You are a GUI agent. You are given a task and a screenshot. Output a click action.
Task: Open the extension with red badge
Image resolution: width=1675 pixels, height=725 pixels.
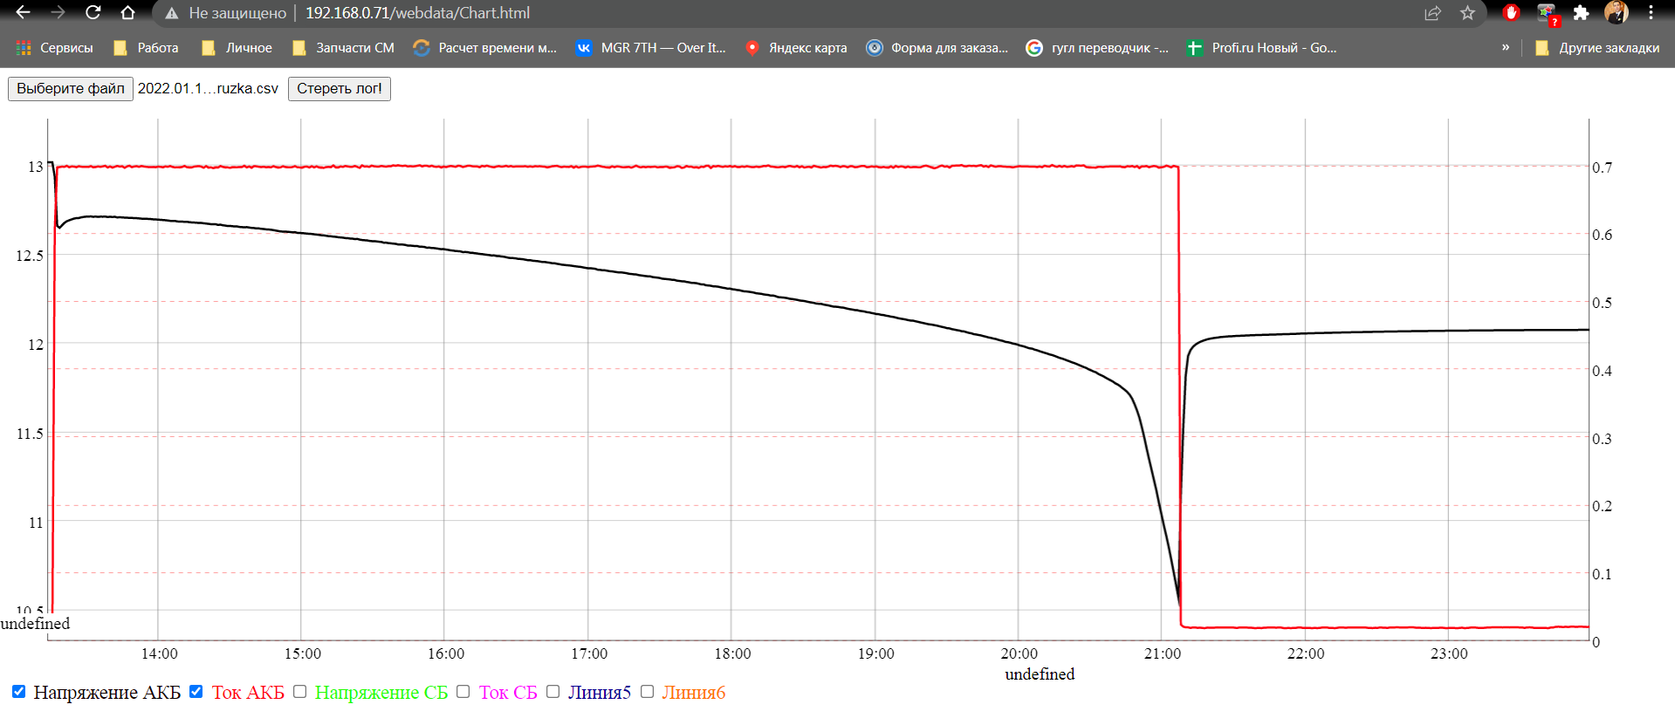coord(1548,13)
